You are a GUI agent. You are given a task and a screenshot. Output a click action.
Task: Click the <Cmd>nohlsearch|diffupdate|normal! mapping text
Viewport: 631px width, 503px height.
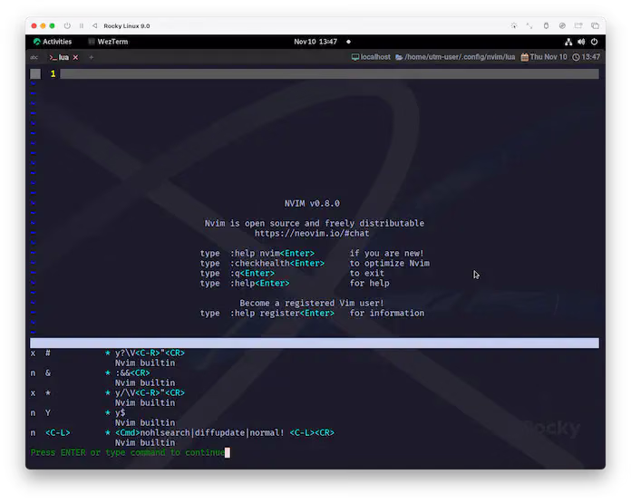pyautogui.click(x=199, y=432)
